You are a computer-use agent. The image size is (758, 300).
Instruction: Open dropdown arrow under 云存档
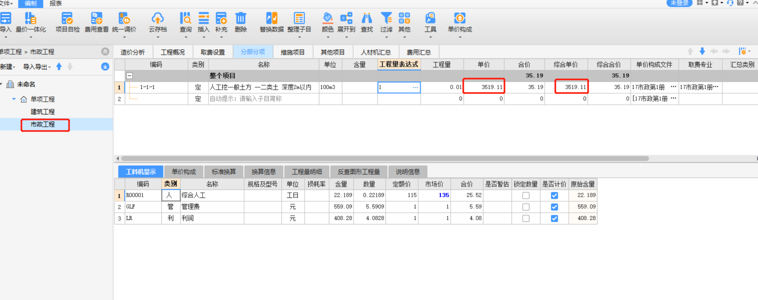158,37
